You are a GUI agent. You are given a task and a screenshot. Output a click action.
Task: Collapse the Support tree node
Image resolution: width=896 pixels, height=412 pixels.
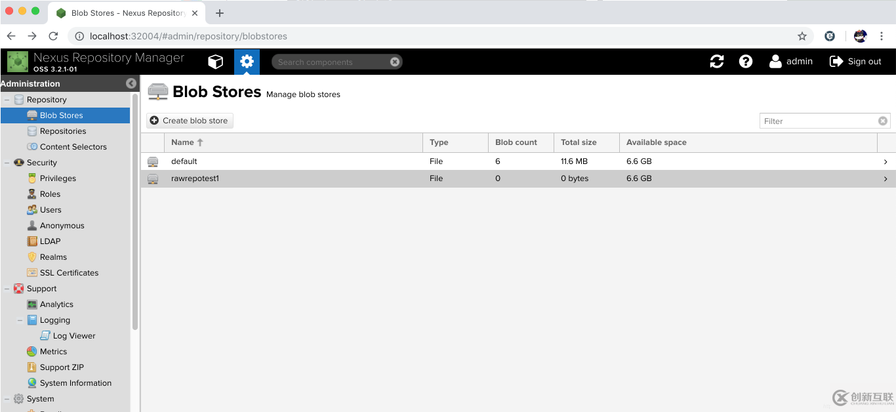(7, 289)
